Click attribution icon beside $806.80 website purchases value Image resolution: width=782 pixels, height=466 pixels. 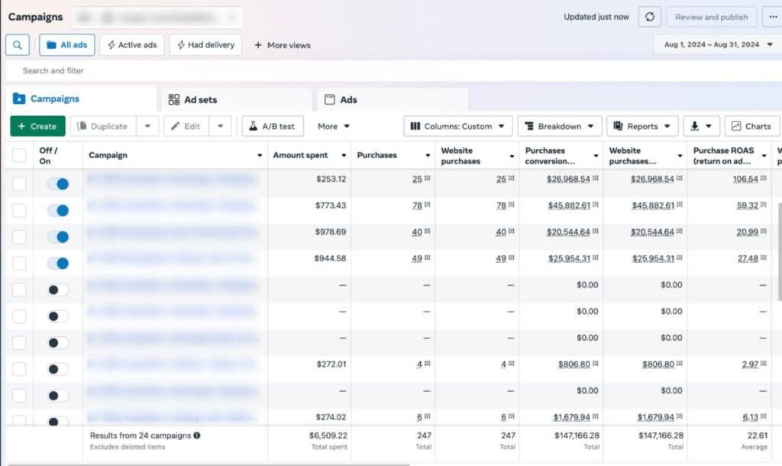pyautogui.click(x=679, y=364)
